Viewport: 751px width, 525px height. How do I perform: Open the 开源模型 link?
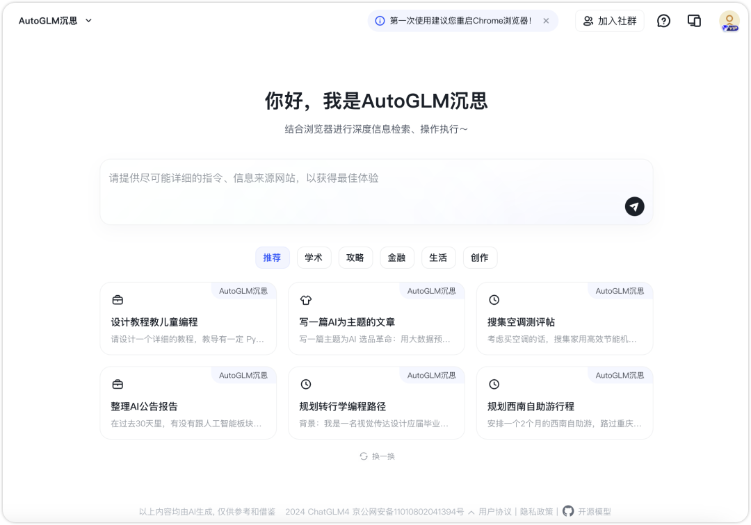595,512
